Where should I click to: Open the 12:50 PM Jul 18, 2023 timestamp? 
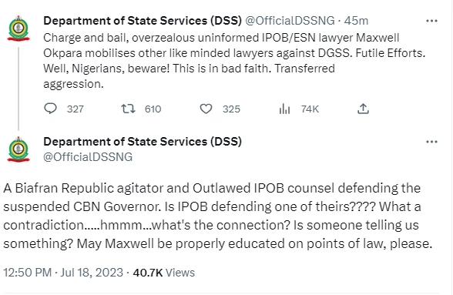63,273
